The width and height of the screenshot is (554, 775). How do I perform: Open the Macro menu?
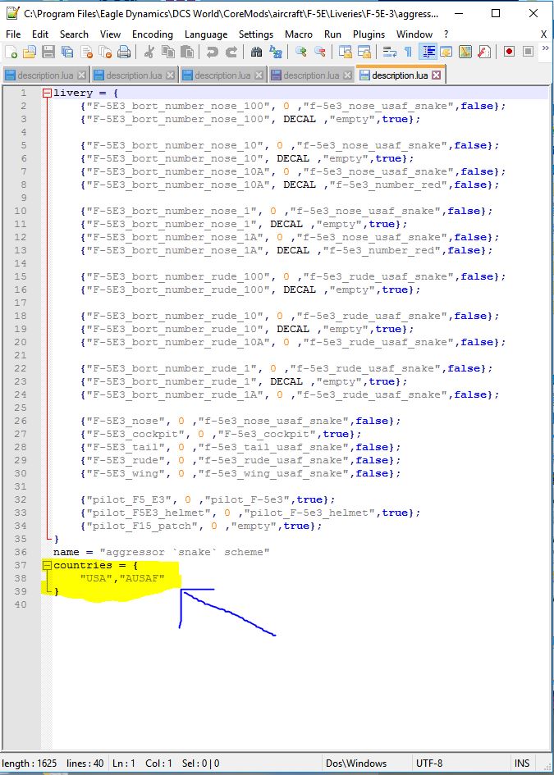coord(298,34)
